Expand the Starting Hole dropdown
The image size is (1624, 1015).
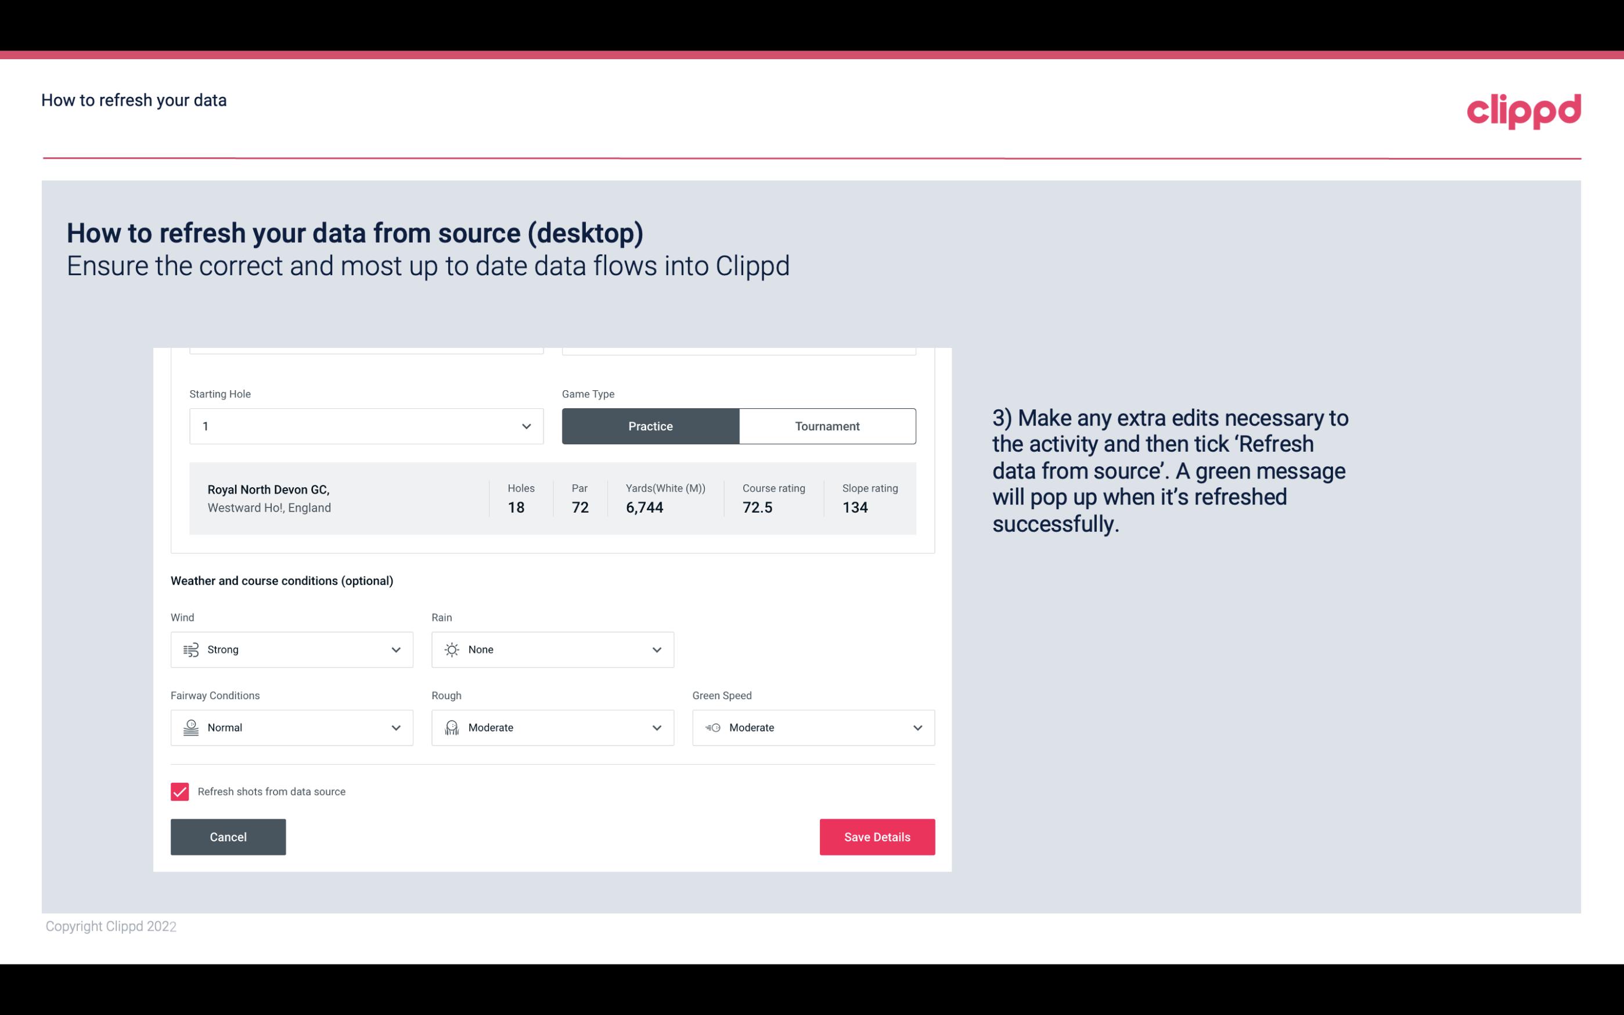pos(525,426)
